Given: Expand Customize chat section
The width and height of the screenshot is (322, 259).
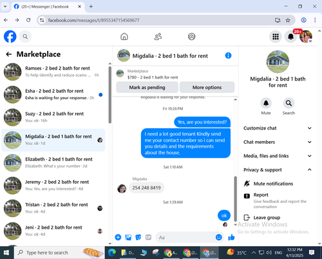Looking at the screenshot, I should (278, 128).
